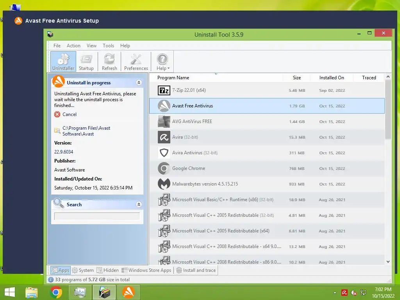Image resolution: width=400 pixels, height=300 pixels.
Task: Open the Uninstaller toolbar section
Action: [63, 61]
